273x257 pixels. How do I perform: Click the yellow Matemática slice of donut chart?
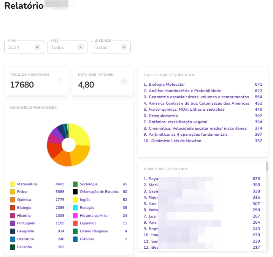click(x=80, y=135)
